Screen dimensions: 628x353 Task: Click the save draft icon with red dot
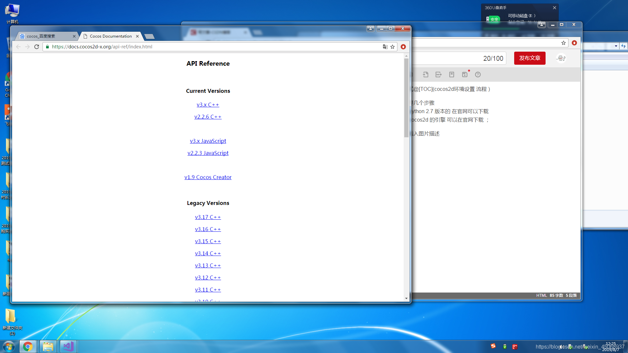pos(465,75)
